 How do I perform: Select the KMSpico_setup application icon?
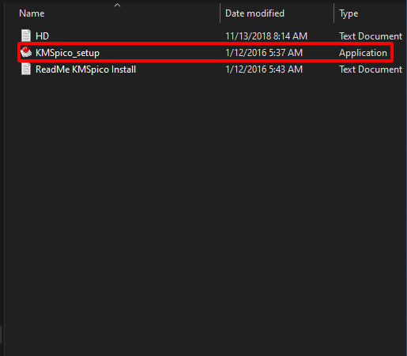tap(26, 52)
